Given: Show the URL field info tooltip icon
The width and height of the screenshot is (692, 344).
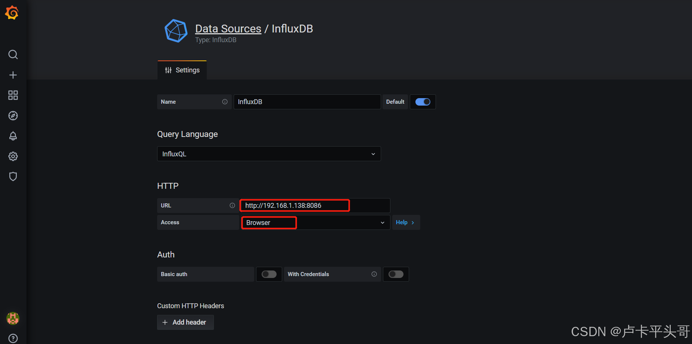Looking at the screenshot, I should (232, 206).
